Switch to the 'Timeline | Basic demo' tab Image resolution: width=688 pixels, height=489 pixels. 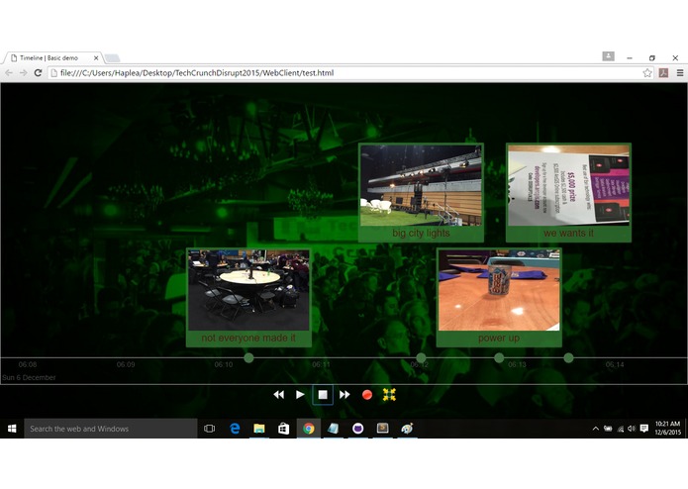click(x=53, y=57)
